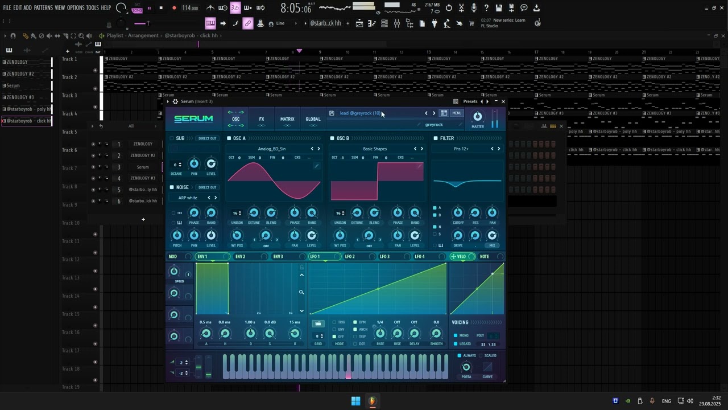Viewport: 728px width, 410px height.
Task: Go to next Serum preset arrow
Action: [434, 113]
